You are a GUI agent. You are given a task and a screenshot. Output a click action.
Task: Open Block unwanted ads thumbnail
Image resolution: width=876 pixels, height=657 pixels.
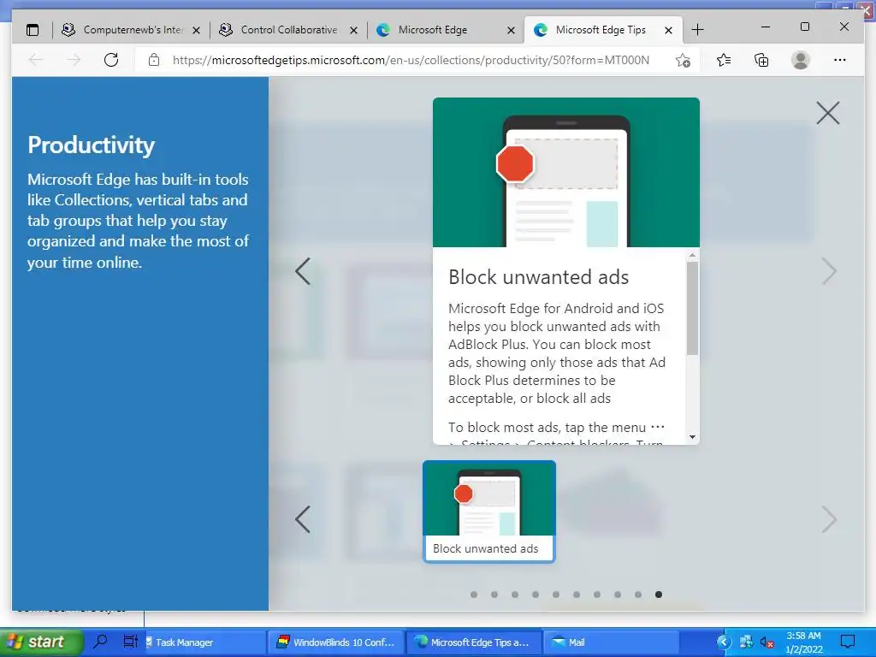(488, 512)
